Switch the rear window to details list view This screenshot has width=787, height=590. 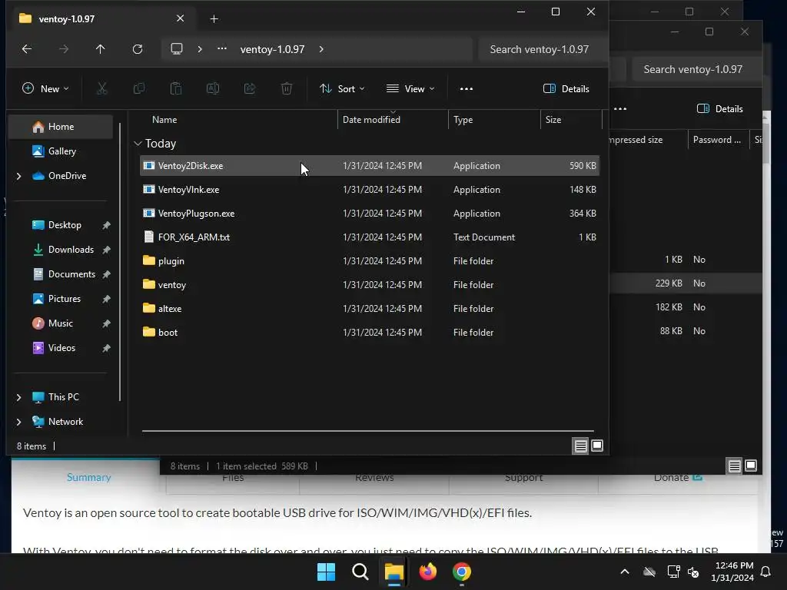pos(734,466)
